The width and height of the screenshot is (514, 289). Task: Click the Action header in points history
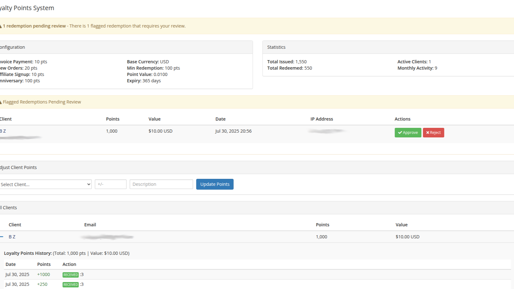point(69,264)
